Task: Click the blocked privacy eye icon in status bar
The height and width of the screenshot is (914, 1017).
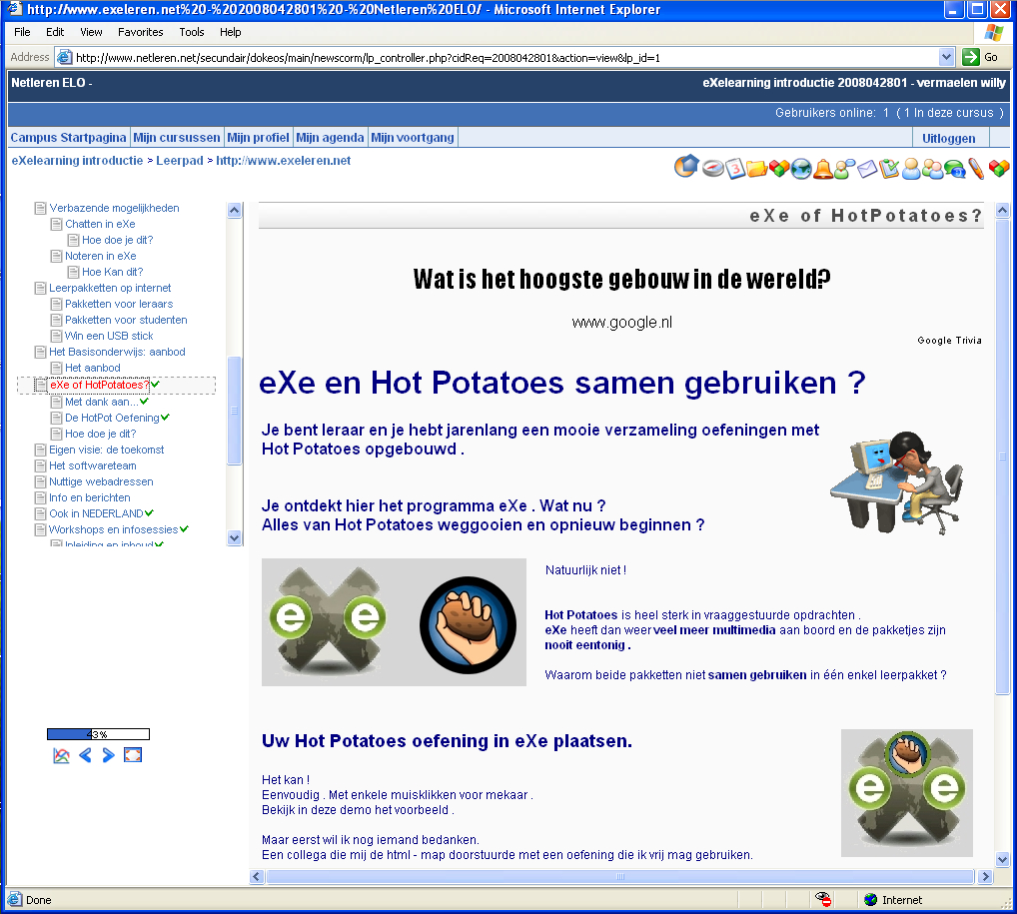Action: [x=823, y=900]
